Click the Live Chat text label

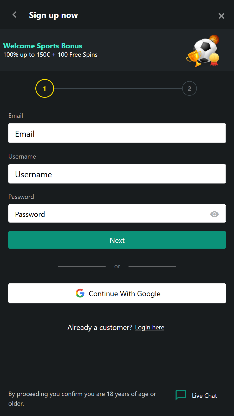pos(204,396)
